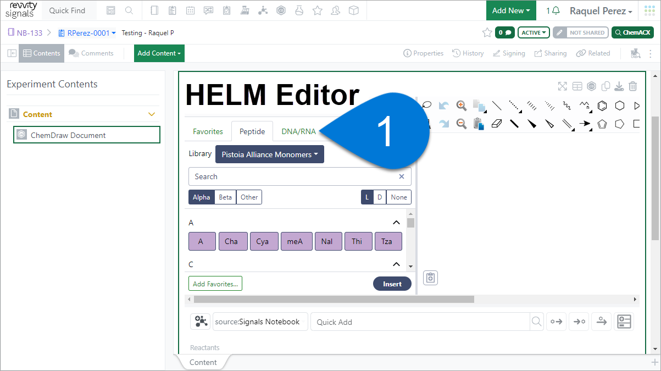Open the Add Content dropdown
This screenshot has width=661, height=371.
[x=159, y=53]
